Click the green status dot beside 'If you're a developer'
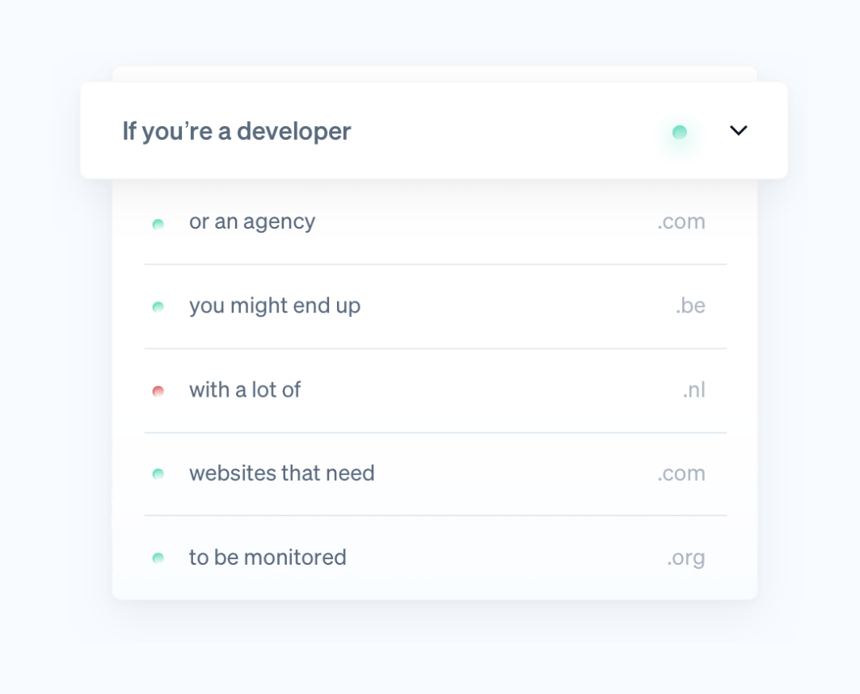 679,131
